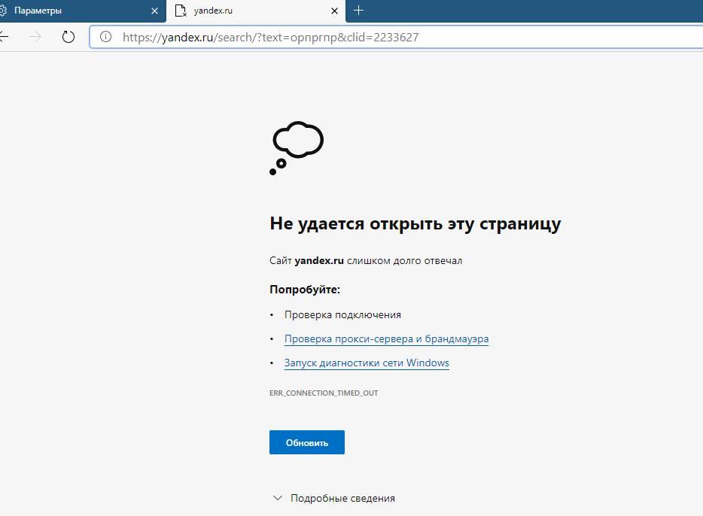Focus the address bar URL field
Image resolution: width=703 pixels, height=516 pixels.
click(397, 37)
